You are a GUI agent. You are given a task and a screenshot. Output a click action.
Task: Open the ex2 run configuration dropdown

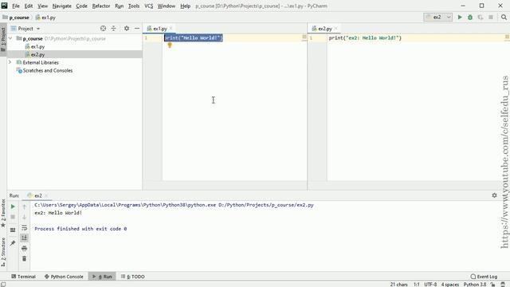pos(437,18)
